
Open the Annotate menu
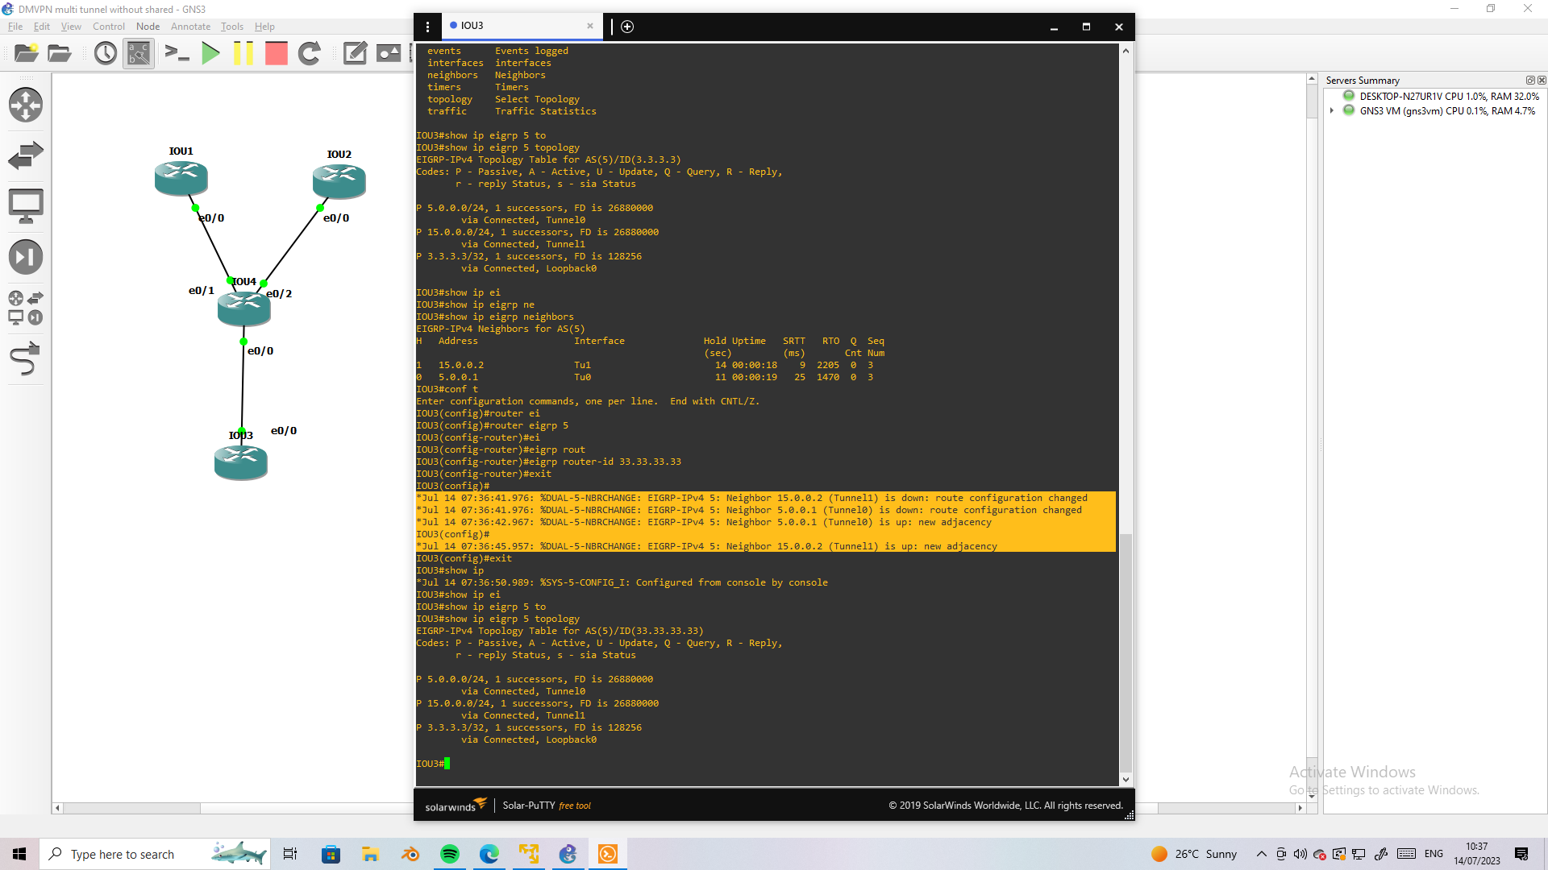190,26
